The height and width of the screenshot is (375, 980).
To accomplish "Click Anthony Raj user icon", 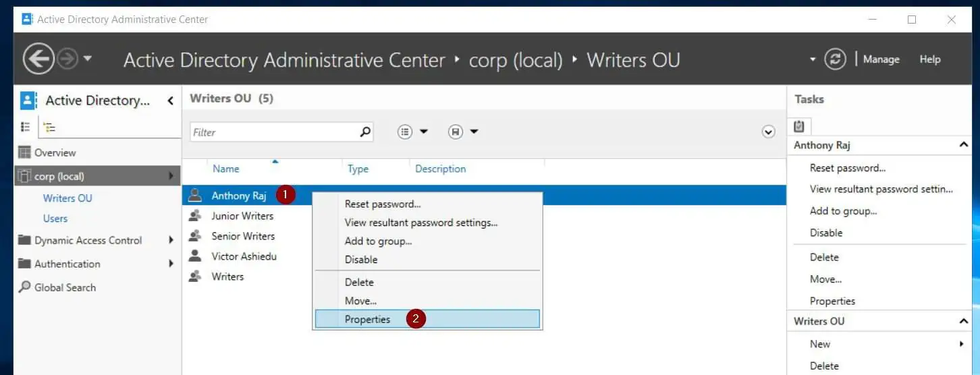I will (x=195, y=196).
